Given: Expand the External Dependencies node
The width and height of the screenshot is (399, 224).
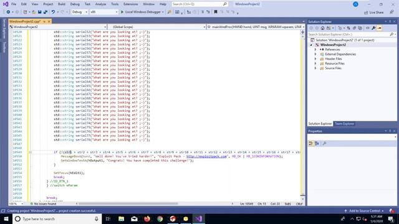Looking at the screenshot, I should point(315,54).
